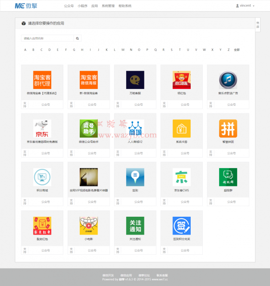
Task: Open the 联系客服 footer link
Action: pyautogui.click(x=162, y=275)
